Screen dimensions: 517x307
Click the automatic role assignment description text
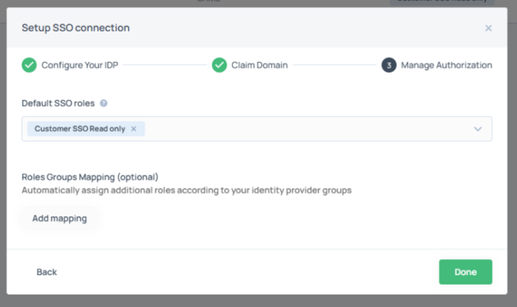pyautogui.click(x=186, y=190)
